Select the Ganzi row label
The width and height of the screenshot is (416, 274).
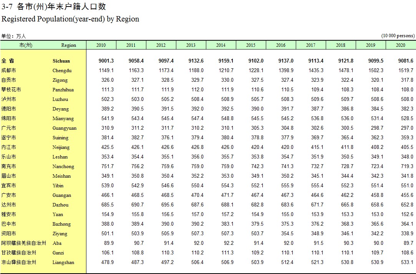58,253
